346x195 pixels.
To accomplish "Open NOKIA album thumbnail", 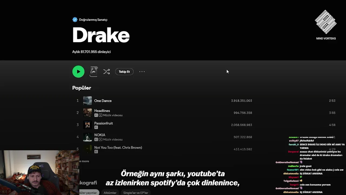I will click(87, 137).
